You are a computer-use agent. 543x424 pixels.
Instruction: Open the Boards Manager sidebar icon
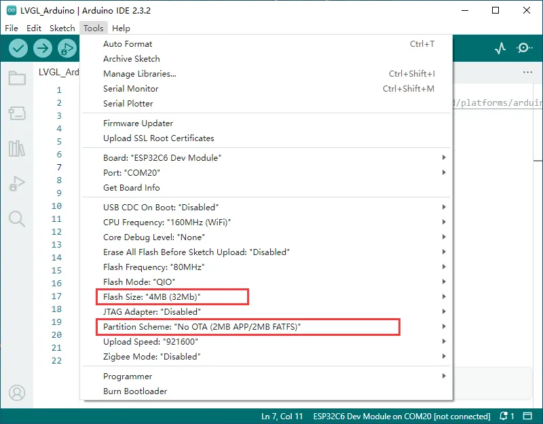point(17,113)
